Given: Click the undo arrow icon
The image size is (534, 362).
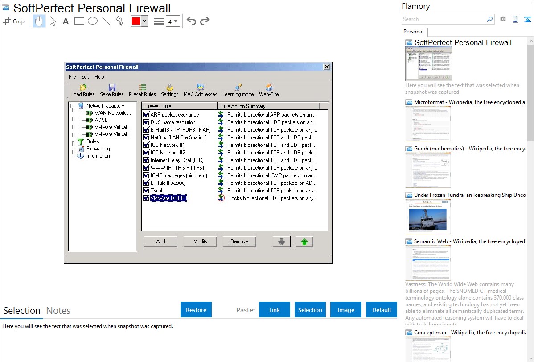Looking at the screenshot, I should [191, 21].
